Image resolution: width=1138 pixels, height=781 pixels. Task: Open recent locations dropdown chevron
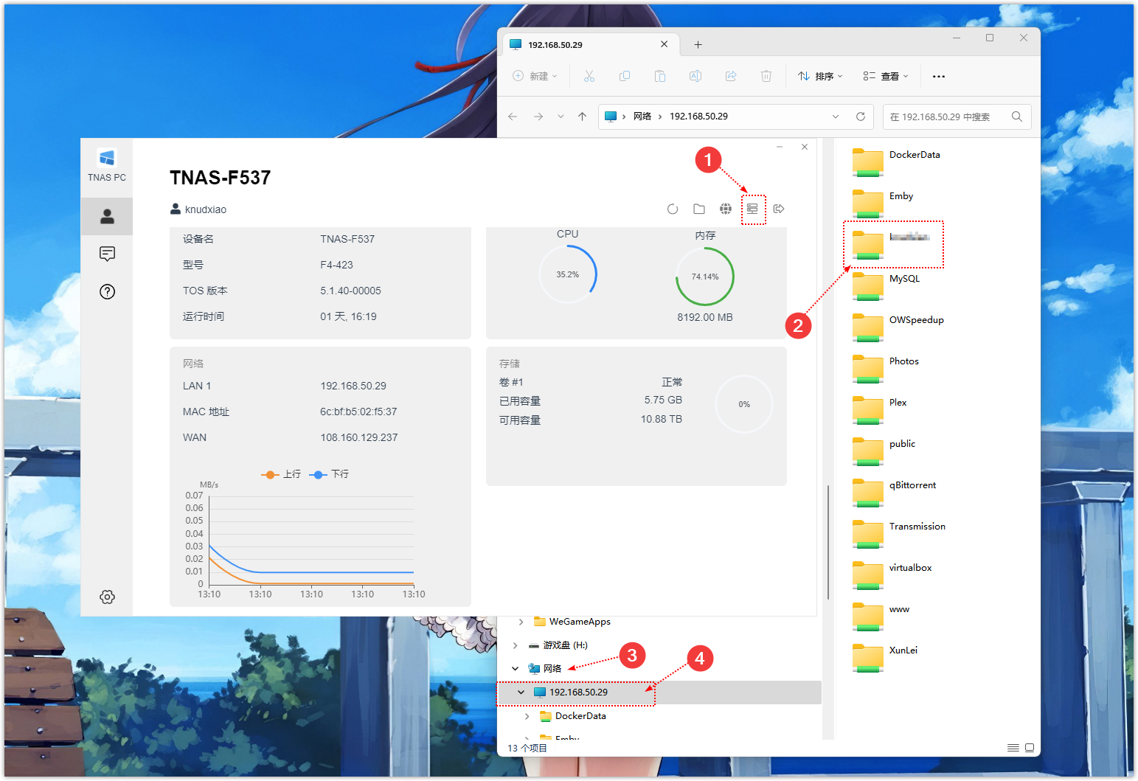[x=561, y=117]
